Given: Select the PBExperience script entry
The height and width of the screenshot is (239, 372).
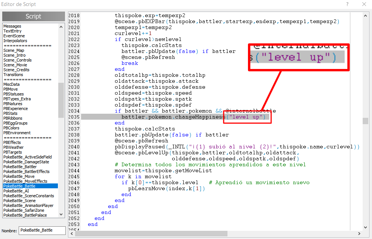Looking at the screenshot, I should point(15,109).
